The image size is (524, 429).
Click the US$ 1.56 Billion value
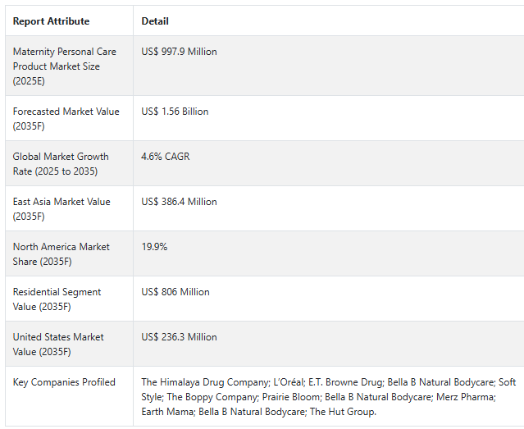(x=175, y=112)
